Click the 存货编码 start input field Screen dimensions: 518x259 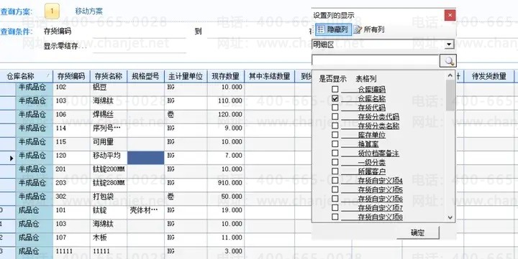click(x=140, y=32)
